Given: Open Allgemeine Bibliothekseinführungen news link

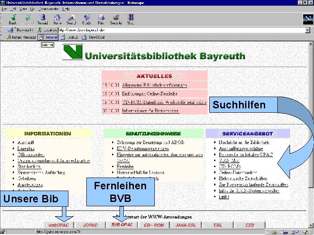Looking at the screenshot, I should point(154,85).
